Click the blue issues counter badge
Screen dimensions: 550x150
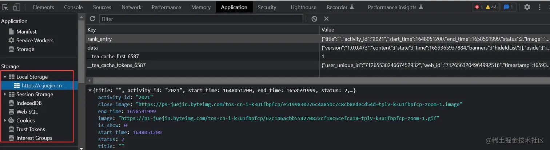pos(508,7)
